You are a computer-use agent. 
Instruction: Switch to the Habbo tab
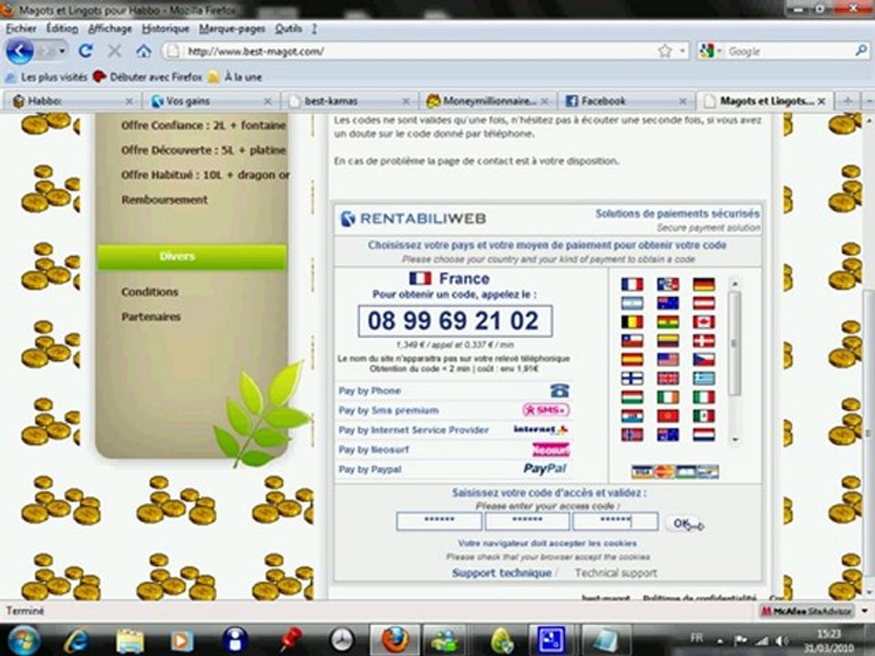coord(72,101)
